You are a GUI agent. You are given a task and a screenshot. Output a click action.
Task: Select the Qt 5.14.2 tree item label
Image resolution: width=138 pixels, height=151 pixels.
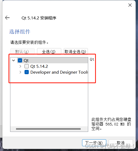[x=39, y=66]
